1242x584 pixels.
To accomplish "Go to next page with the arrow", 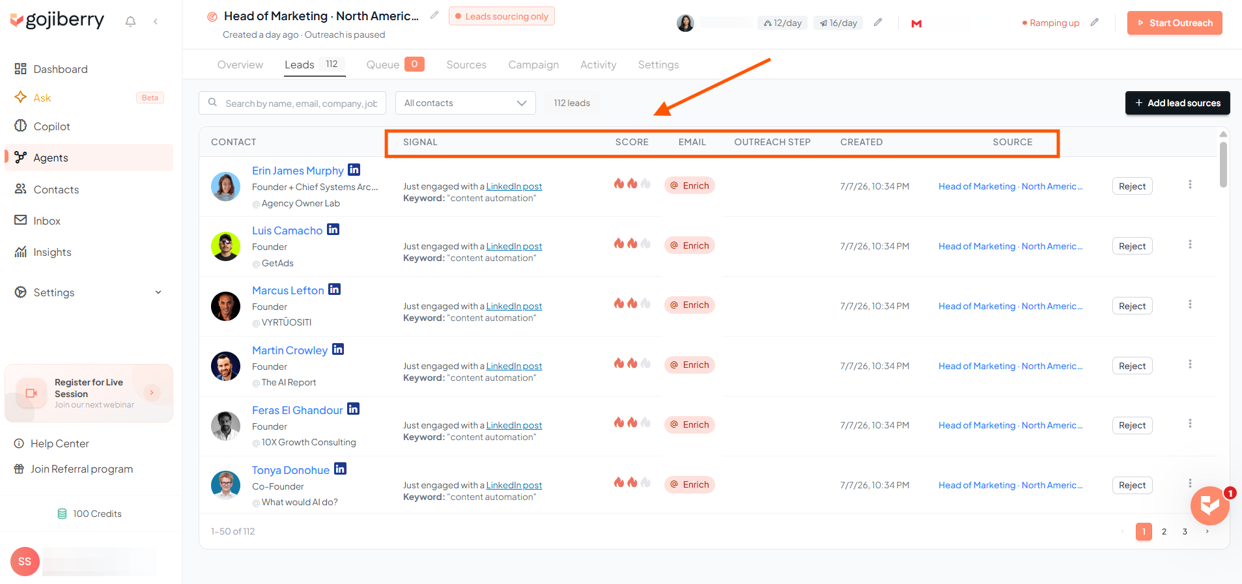I will [x=1207, y=531].
